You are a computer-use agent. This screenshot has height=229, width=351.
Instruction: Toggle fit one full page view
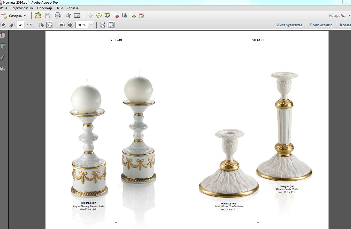pos(111,25)
